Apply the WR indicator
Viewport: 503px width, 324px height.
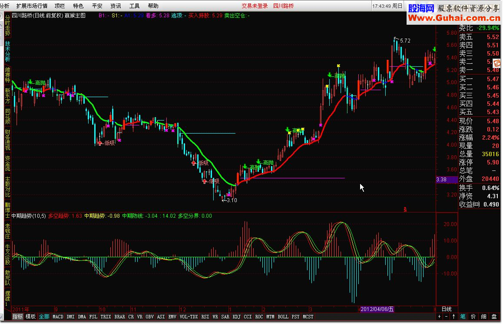pos(215,317)
